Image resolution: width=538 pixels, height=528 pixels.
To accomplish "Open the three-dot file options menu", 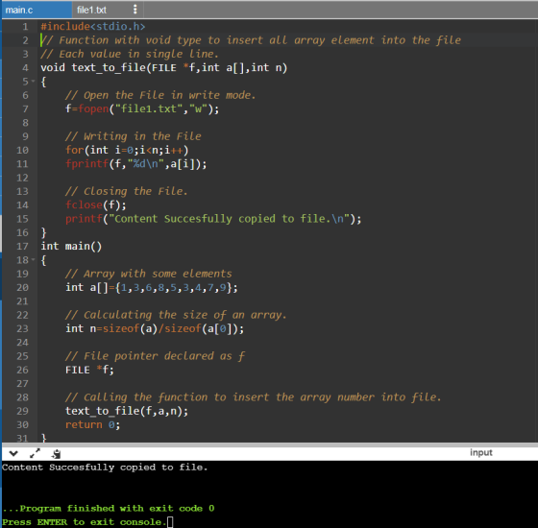I will tap(135, 10).
